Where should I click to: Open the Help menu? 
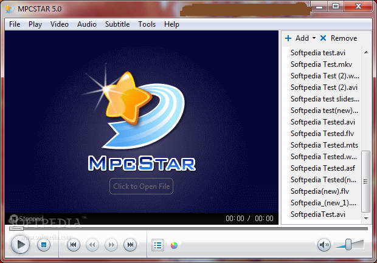[x=171, y=24]
